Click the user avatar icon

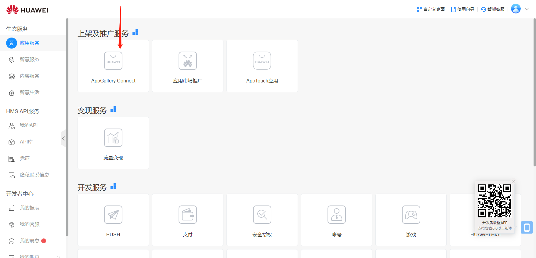(516, 9)
